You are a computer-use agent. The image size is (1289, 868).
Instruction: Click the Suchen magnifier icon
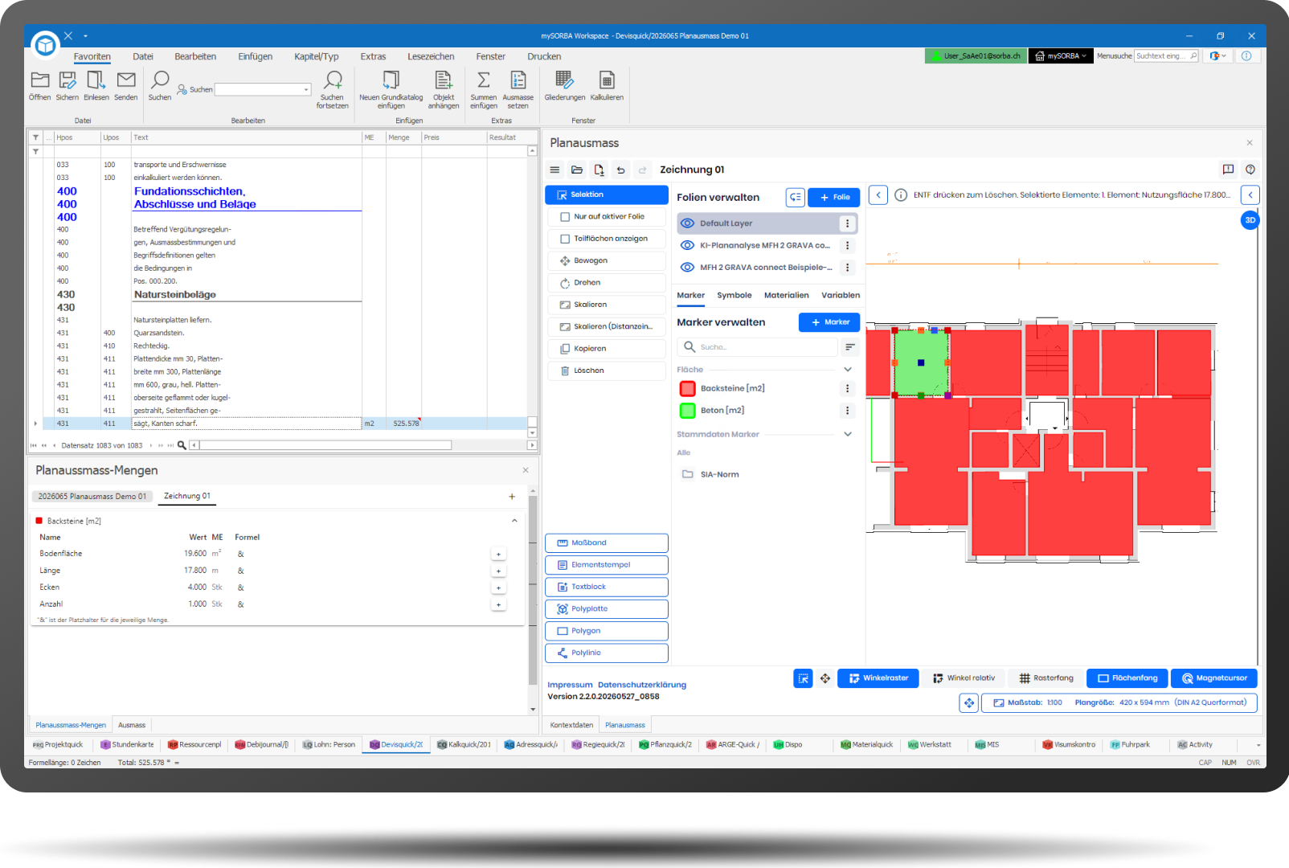click(160, 80)
